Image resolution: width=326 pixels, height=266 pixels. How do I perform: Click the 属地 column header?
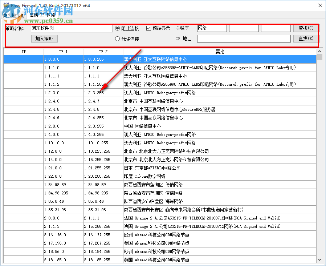tap(219, 52)
